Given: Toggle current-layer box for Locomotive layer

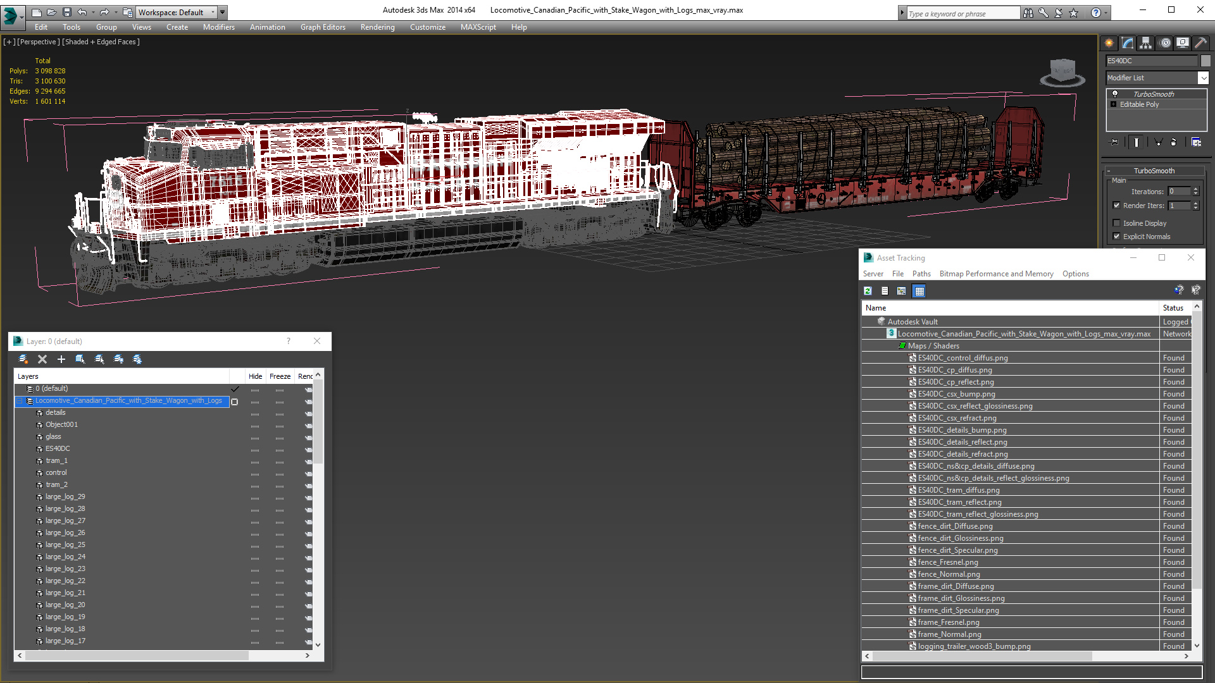Looking at the screenshot, I should (235, 402).
